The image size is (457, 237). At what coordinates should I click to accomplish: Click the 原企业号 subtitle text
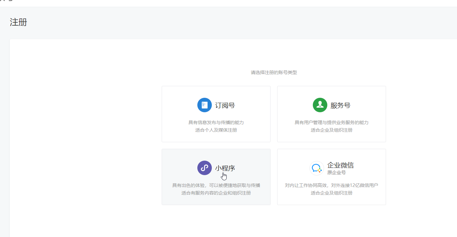click(x=337, y=172)
